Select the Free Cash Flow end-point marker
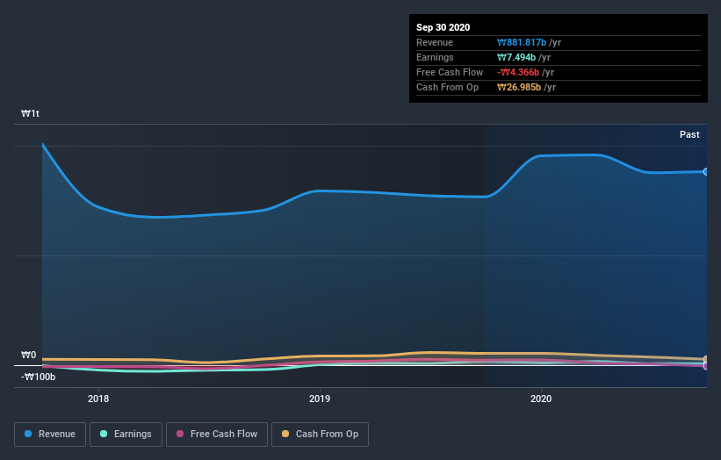Image resolution: width=721 pixels, height=460 pixels. pyautogui.click(x=706, y=366)
